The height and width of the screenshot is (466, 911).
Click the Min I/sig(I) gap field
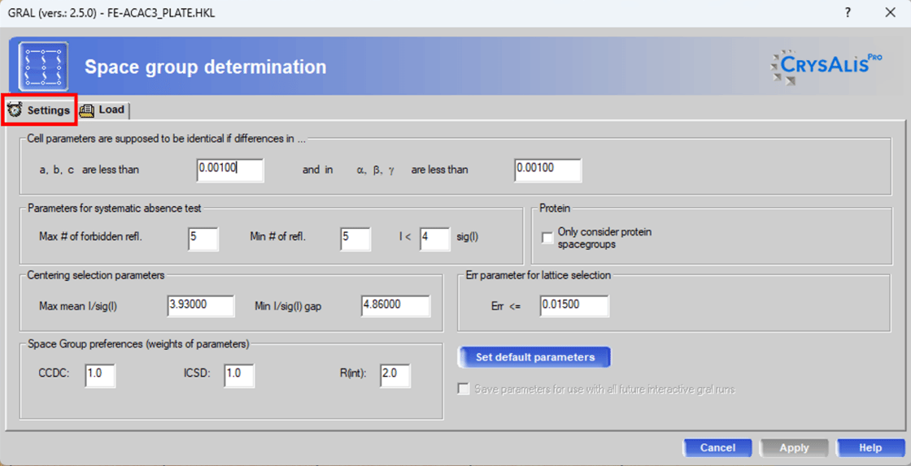[x=395, y=305]
